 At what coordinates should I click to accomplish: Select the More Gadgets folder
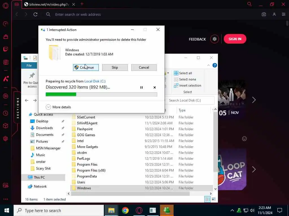pyautogui.click(x=87, y=147)
